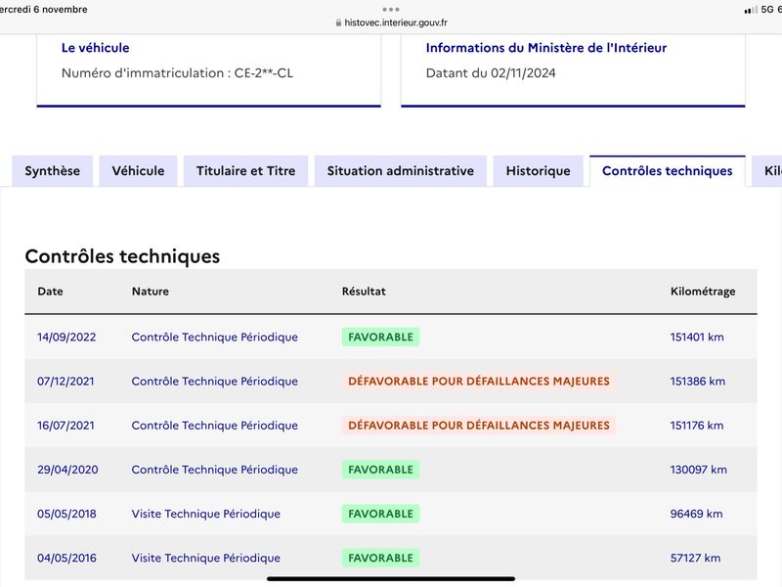Screen dimensions: 782x587
Task: Click the FAVORABLE badge for 29/04/2020
Action: pyautogui.click(x=380, y=470)
